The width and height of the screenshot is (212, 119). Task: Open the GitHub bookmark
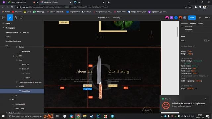87,12
